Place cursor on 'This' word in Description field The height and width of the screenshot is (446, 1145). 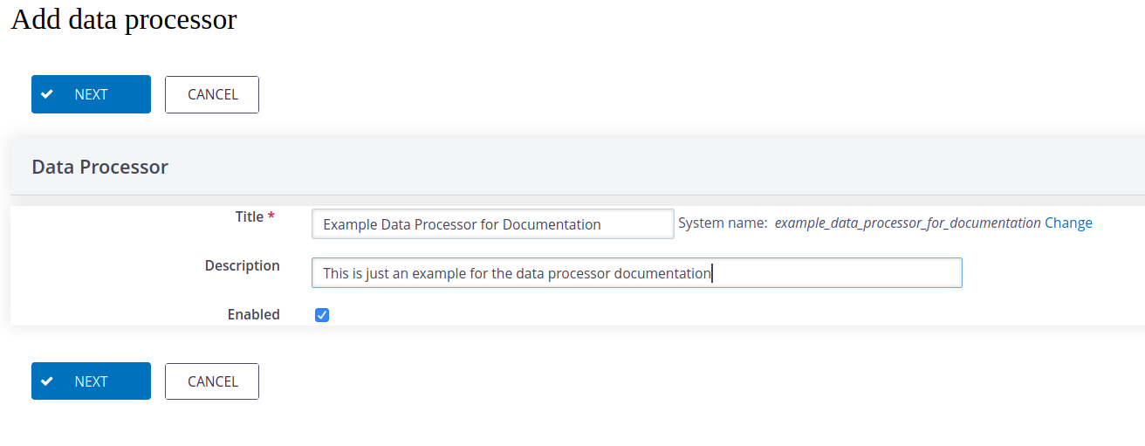335,273
